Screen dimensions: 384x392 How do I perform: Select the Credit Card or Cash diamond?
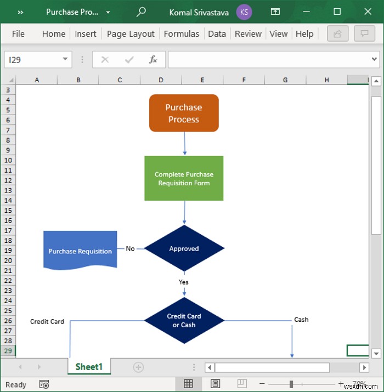tap(184, 321)
